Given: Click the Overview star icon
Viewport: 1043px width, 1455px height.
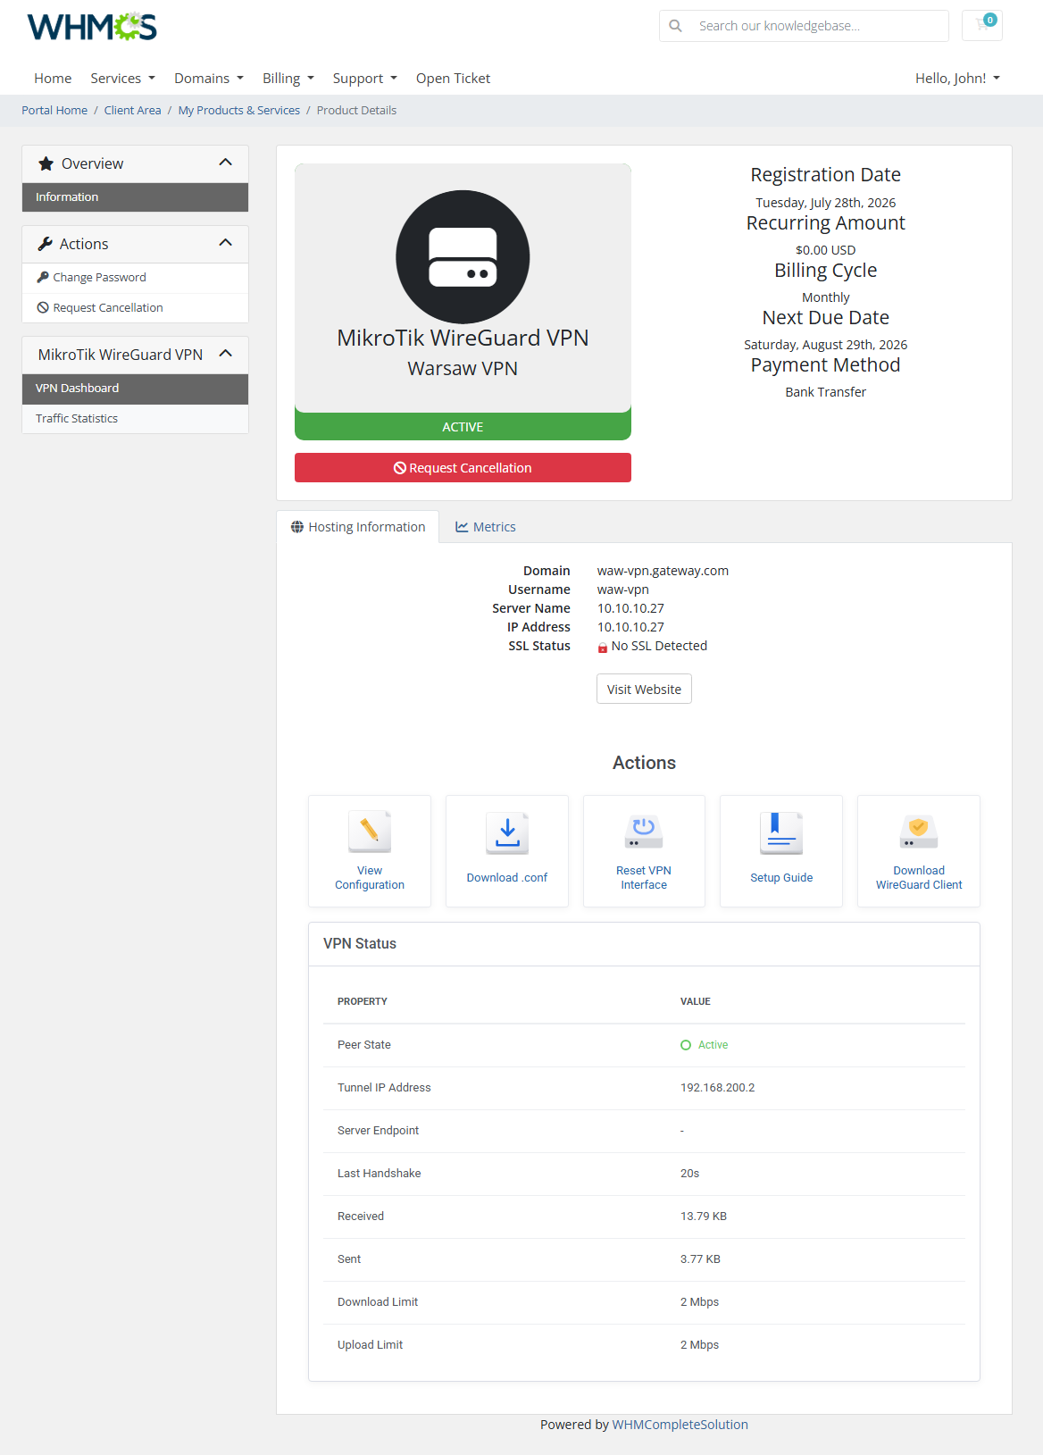Looking at the screenshot, I should 46,163.
